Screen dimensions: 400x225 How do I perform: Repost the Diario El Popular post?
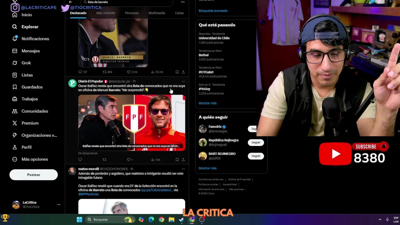pos(104,160)
